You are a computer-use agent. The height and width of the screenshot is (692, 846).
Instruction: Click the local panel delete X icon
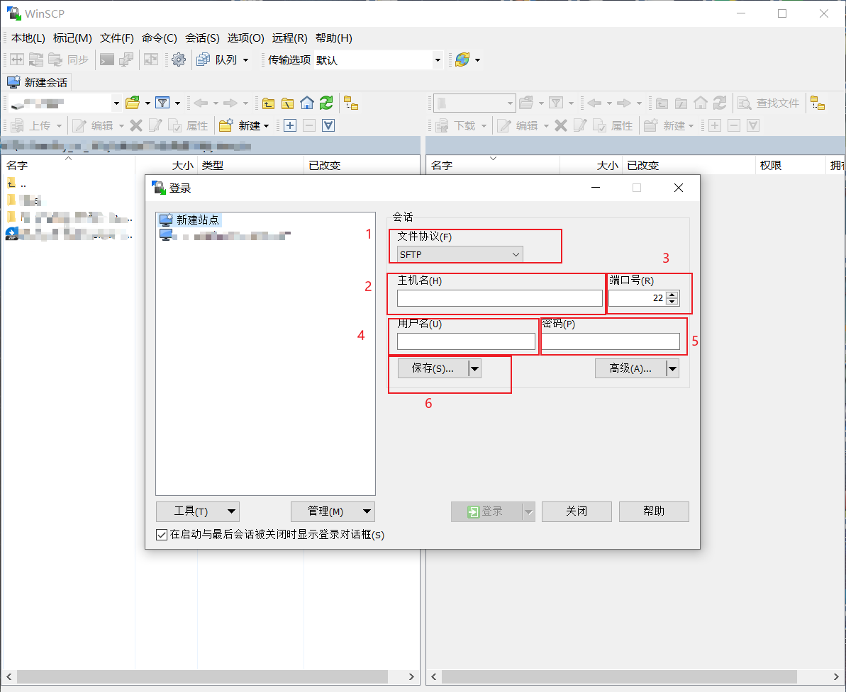[x=136, y=125]
